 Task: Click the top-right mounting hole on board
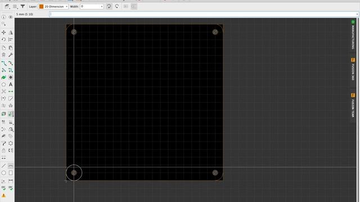[215, 32]
